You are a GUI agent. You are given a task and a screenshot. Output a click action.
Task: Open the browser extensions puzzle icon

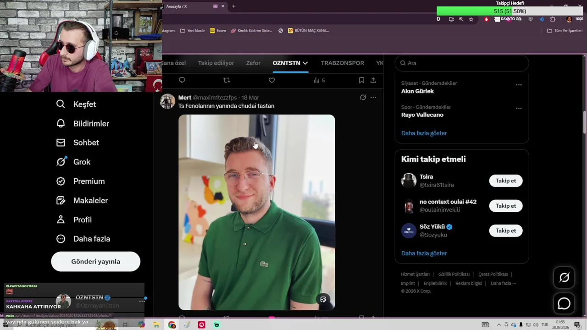[x=553, y=19]
